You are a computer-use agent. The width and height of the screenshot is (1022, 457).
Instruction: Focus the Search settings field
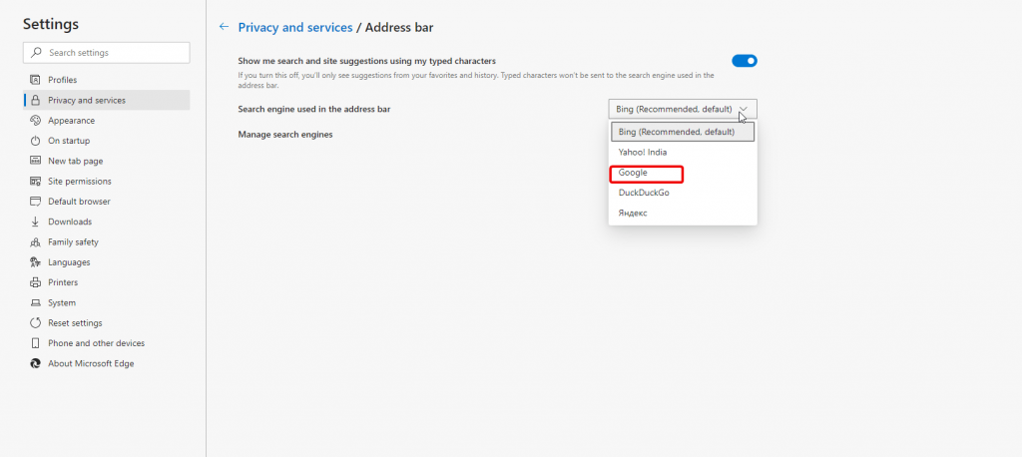point(106,53)
